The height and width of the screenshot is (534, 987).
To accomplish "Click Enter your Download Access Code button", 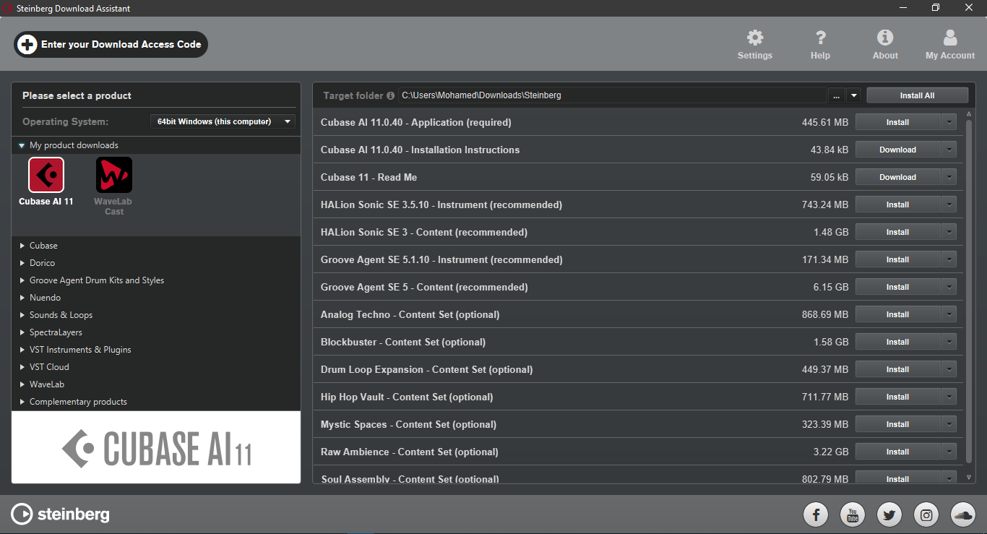I will tap(111, 44).
